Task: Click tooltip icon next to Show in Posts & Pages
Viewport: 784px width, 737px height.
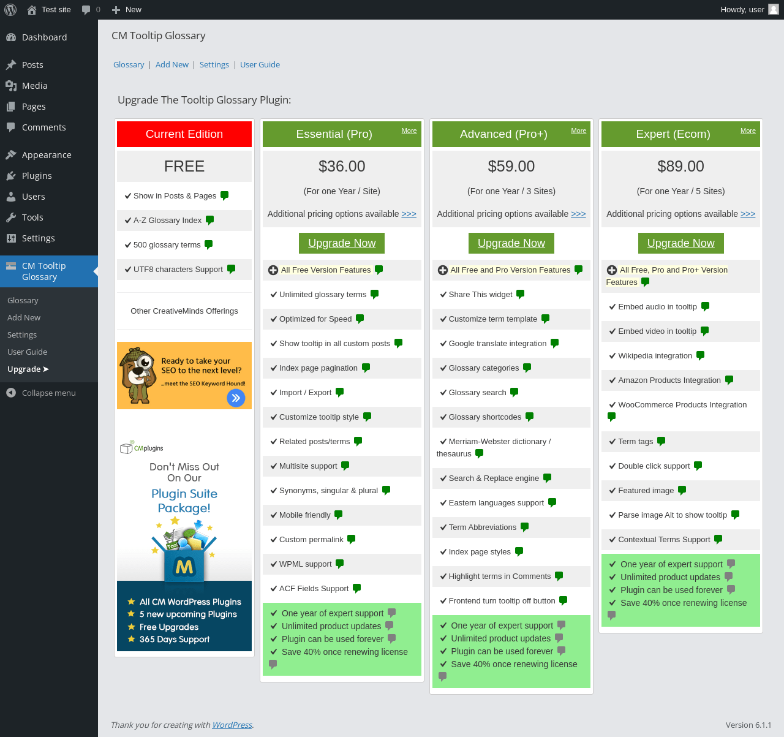Action: [x=224, y=196]
